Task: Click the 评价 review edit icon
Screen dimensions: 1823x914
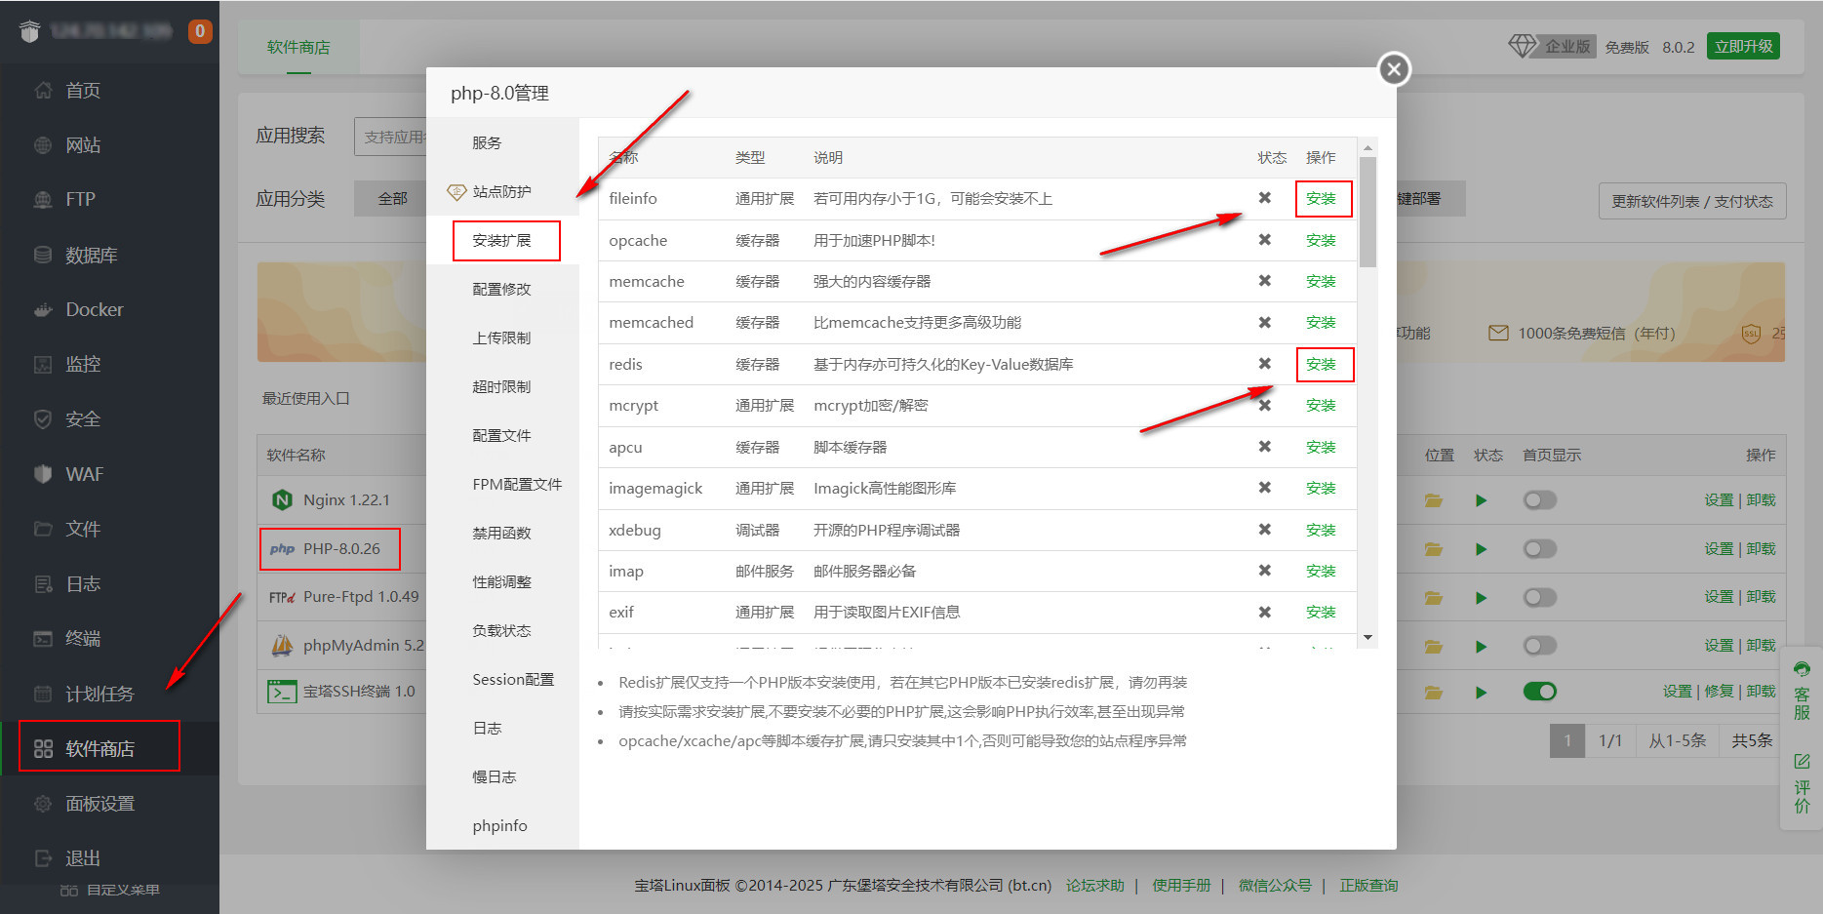Action: 1802,761
